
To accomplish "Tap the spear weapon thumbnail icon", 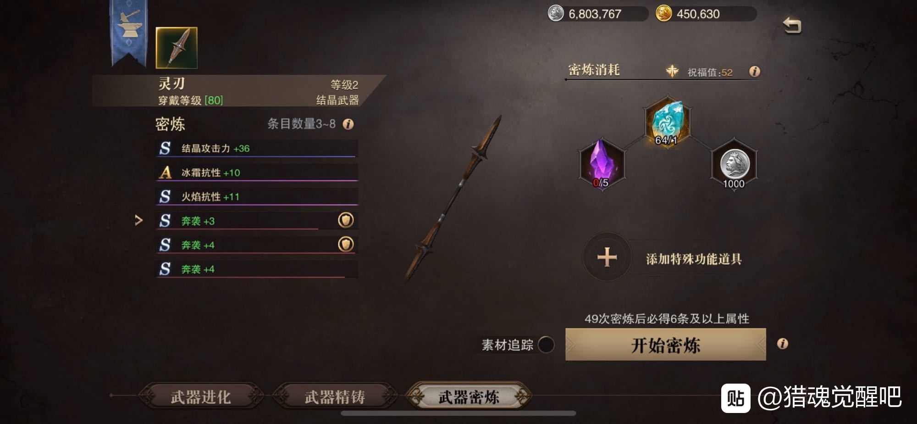I will 177,48.
